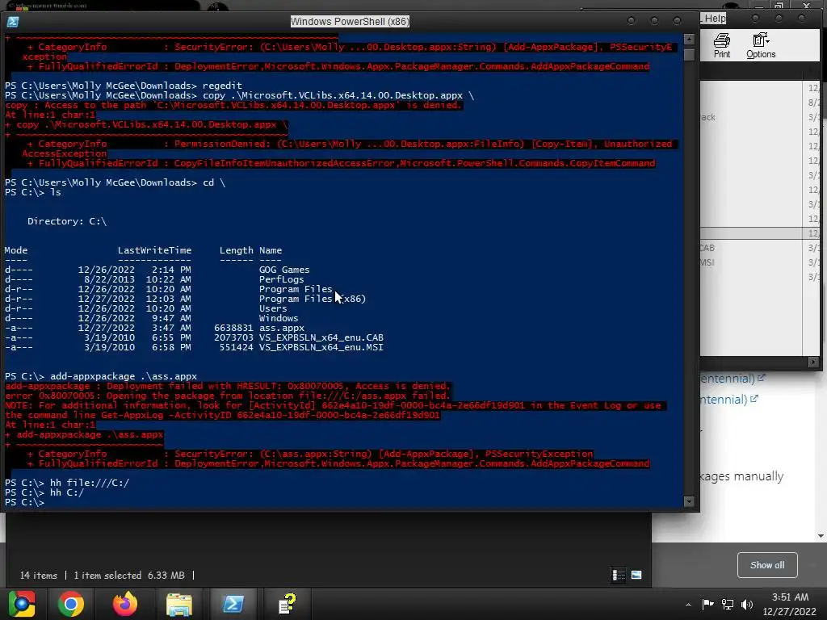Click the 'hh file:///C:/' command line
Screen dimensions: 827x620
[x=67, y=483]
